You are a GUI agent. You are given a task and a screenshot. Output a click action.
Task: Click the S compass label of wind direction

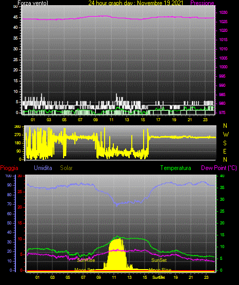225,143
